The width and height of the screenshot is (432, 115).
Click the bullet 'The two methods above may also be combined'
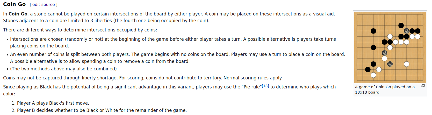tap(63, 69)
